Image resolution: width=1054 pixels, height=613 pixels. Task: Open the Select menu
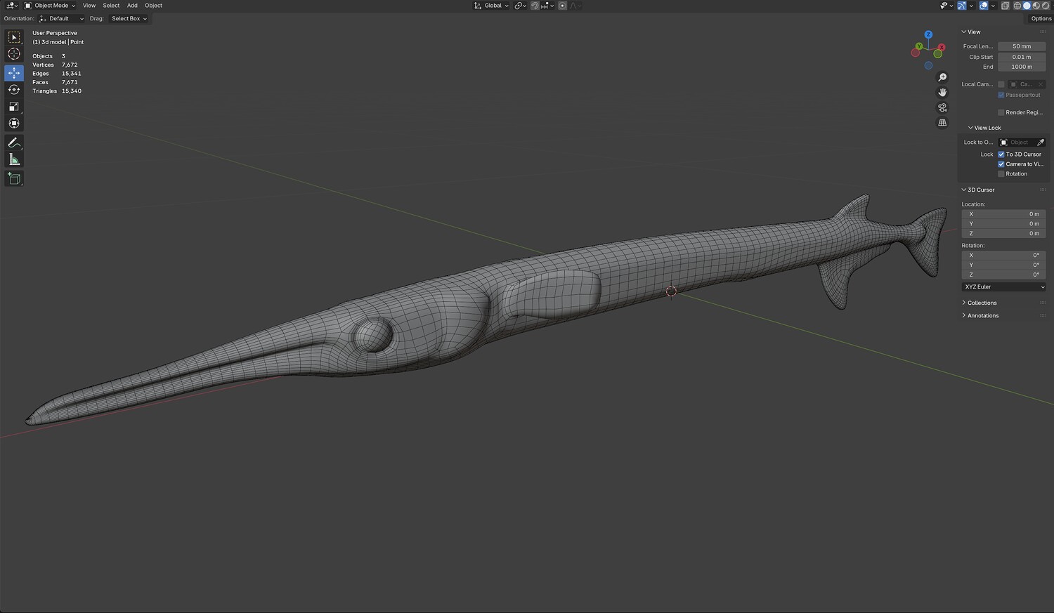(111, 6)
